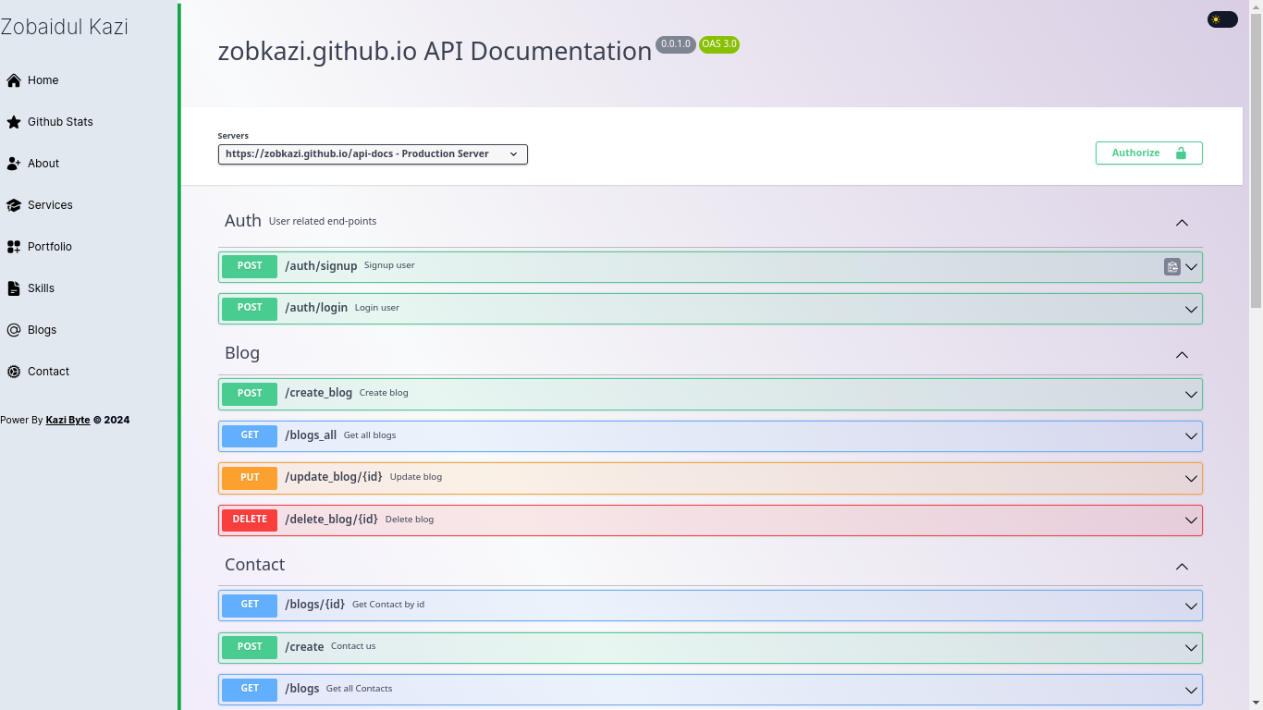
Task: Click the /blogs_all path text
Action: [311, 435]
